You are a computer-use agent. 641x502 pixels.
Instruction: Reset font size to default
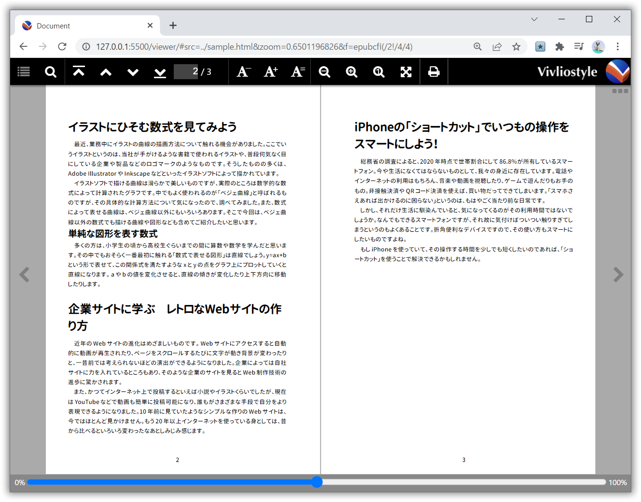[x=297, y=71]
